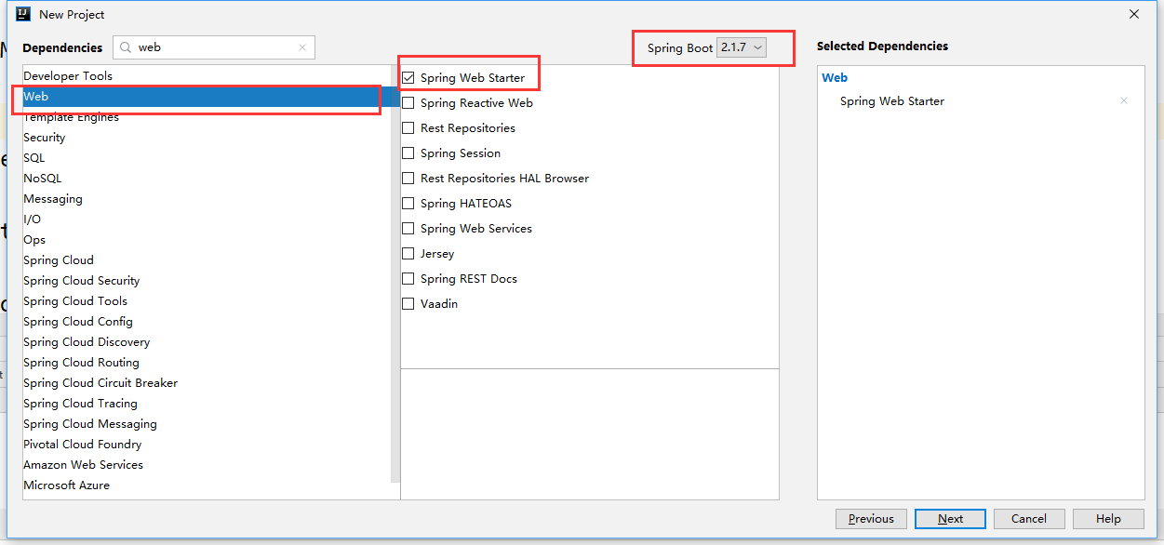
Task: Select Amazon Web Services category
Action: point(207,465)
